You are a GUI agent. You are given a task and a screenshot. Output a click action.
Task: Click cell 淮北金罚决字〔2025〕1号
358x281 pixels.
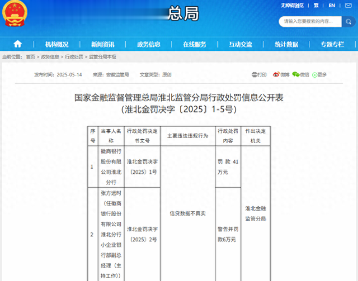(x=142, y=166)
